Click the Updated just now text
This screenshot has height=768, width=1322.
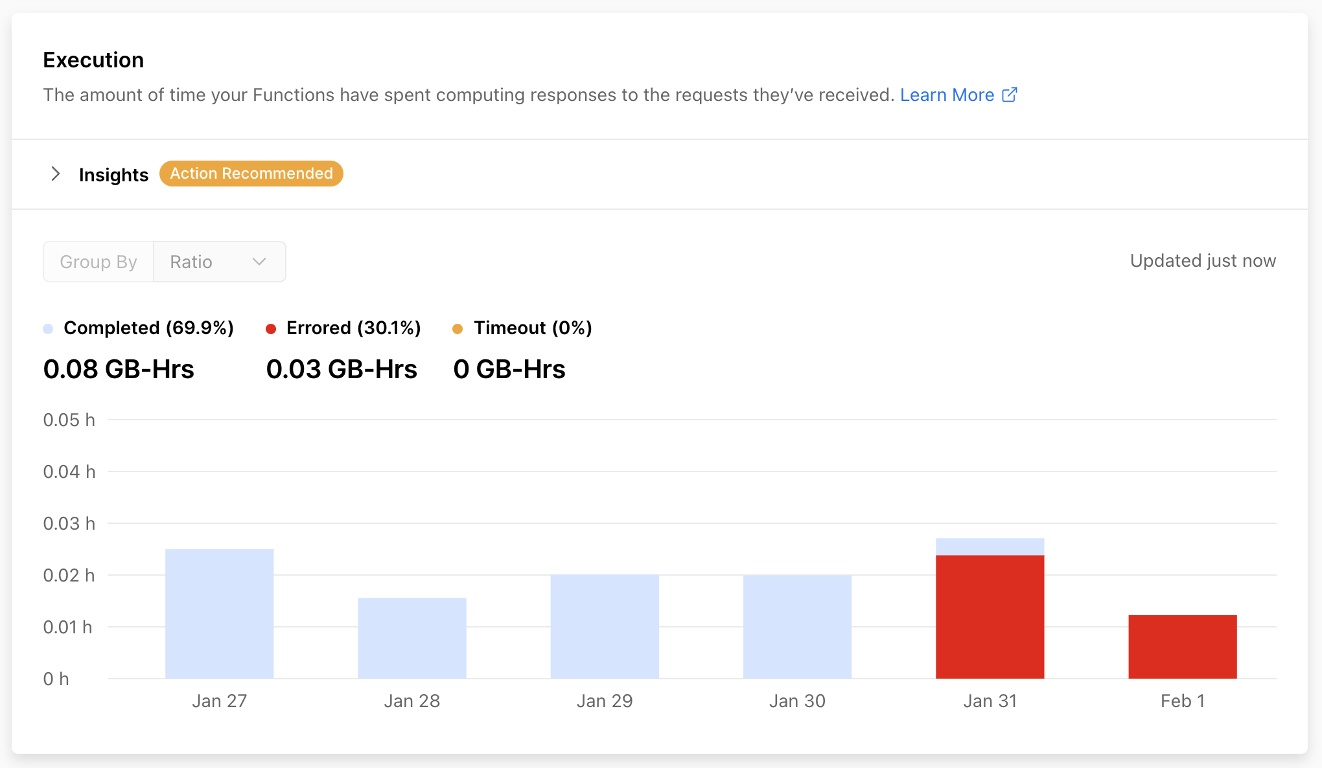[1203, 260]
